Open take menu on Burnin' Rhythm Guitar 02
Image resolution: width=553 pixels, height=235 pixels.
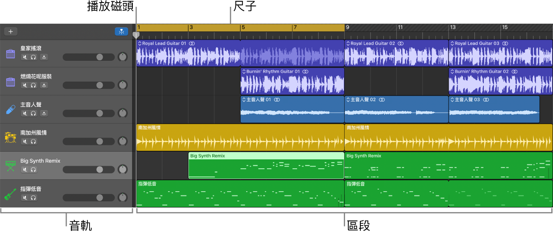click(x=452, y=71)
